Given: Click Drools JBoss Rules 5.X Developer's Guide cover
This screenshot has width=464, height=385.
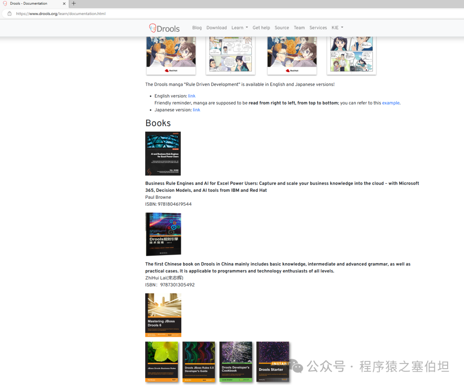Looking at the screenshot, I should tap(199, 362).
